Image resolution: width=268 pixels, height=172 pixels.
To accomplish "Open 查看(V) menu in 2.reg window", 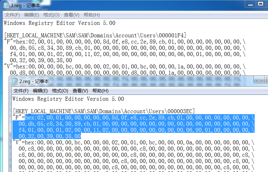I will [x=80, y=91].
